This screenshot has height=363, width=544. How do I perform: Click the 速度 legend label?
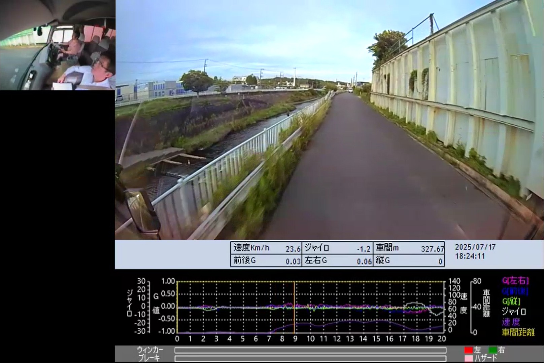click(511, 322)
